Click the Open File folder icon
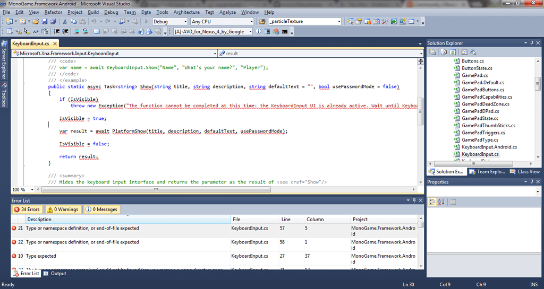 click(36, 22)
